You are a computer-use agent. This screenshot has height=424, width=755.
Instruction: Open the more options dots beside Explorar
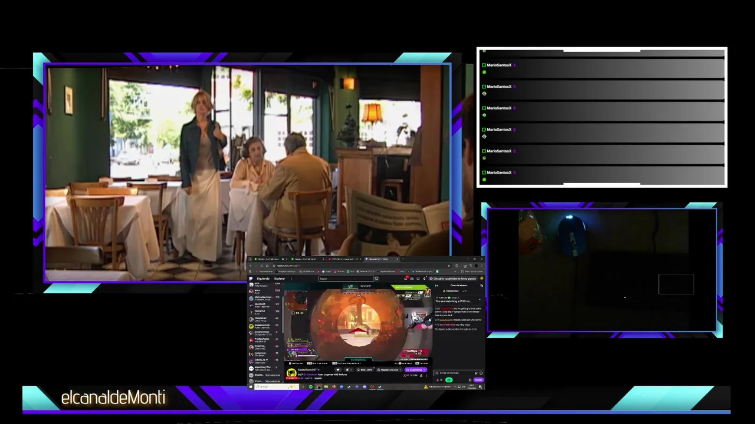(291, 279)
